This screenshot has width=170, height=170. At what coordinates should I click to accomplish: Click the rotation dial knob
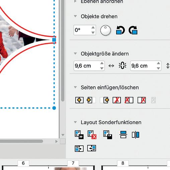click(x=105, y=30)
